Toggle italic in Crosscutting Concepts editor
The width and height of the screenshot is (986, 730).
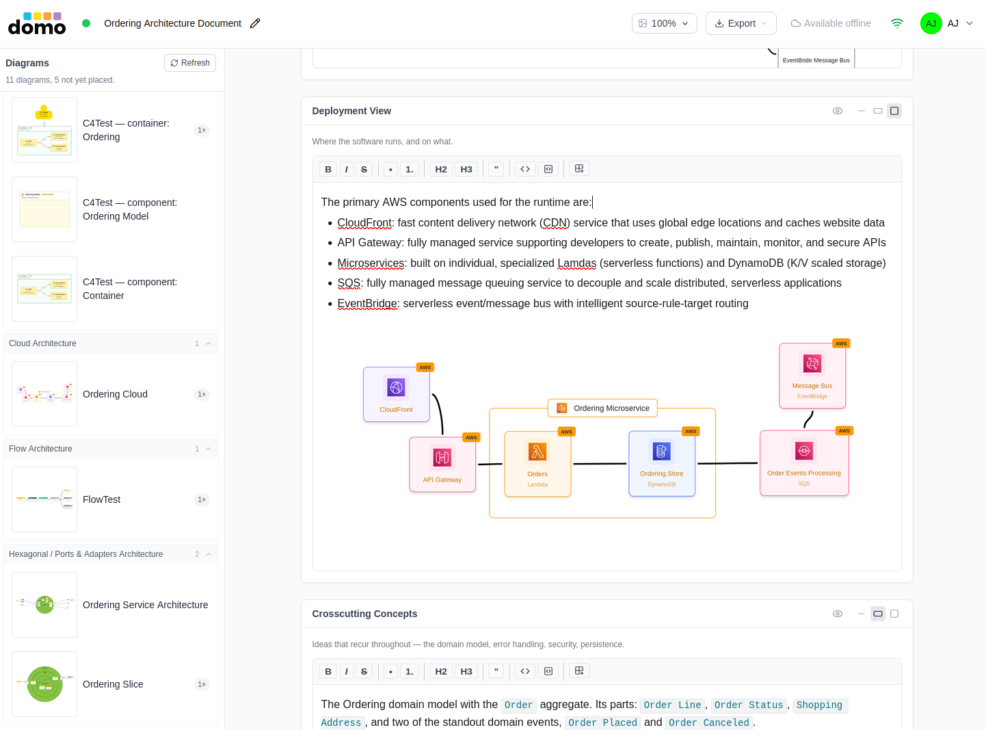coord(347,671)
